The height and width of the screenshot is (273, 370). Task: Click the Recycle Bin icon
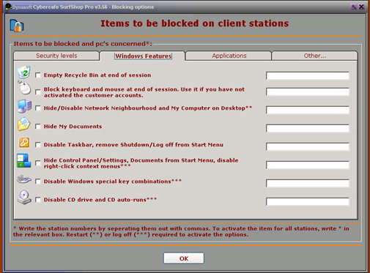click(24, 72)
